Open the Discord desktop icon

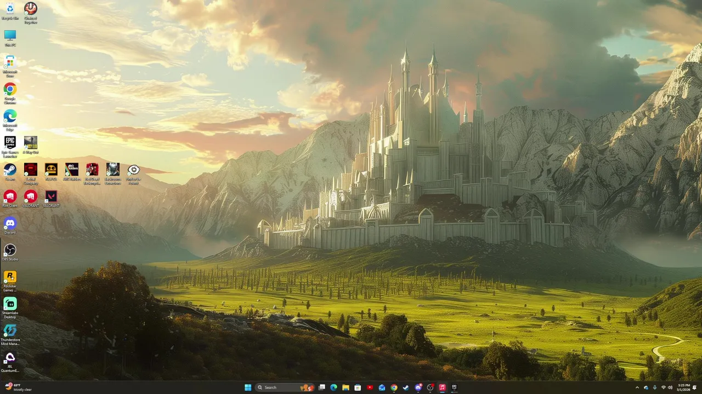[x=10, y=225]
